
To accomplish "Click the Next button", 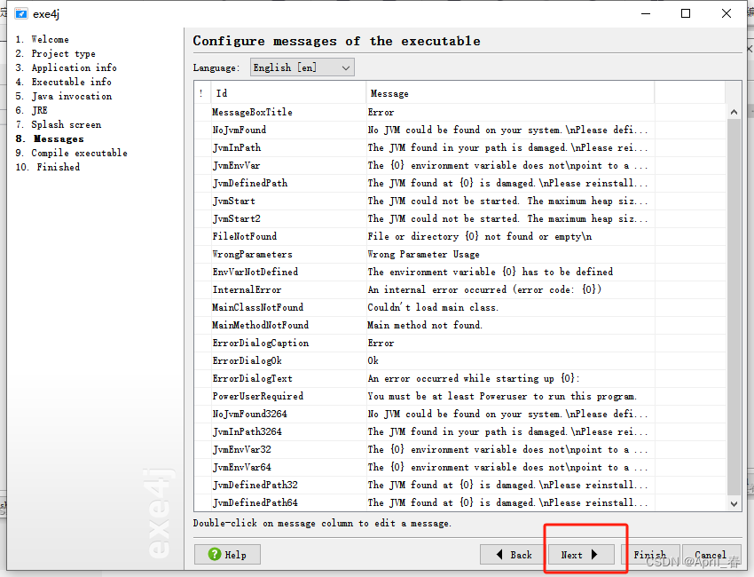I will tap(581, 555).
